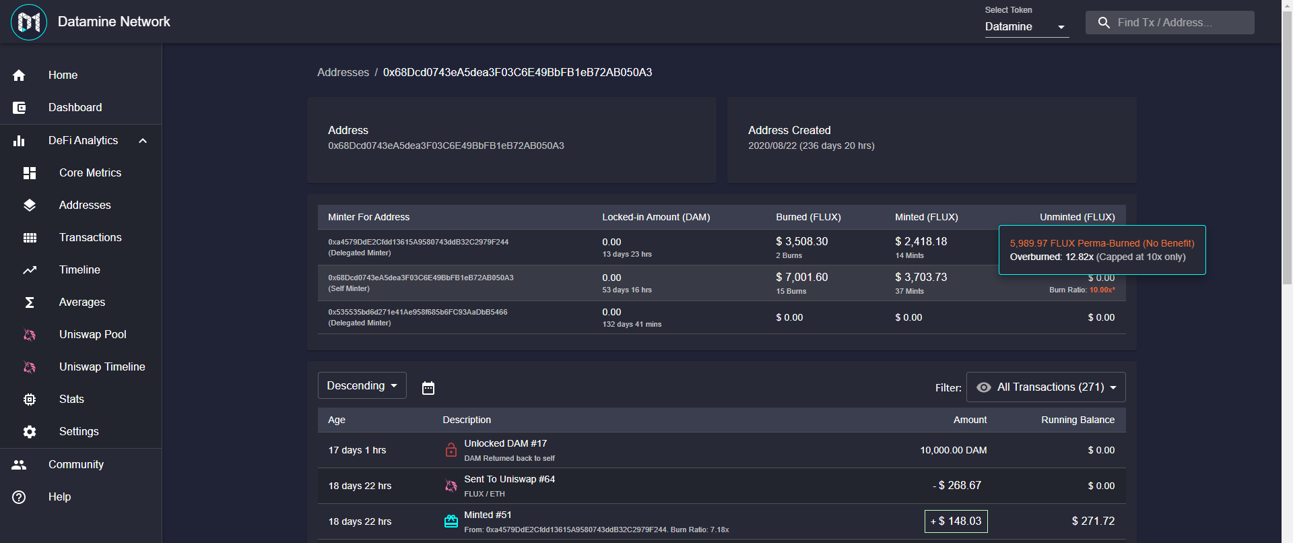This screenshot has width=1293, height=543.
Task: Open Core Metrics page
Action: [x=81, y=173]
